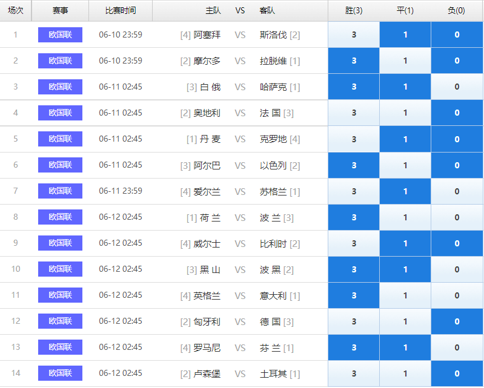Toggle loss (0) for match 1 阿塞拜 vs 斯洛伐
The height and width of the screenshot is (388, 484).
pyautogui.click(x=457, y=35)
